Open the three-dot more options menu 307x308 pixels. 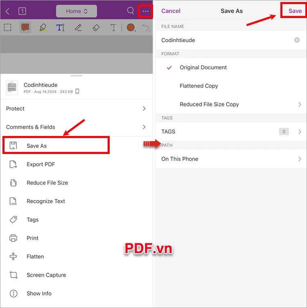(x=145, y=11)
